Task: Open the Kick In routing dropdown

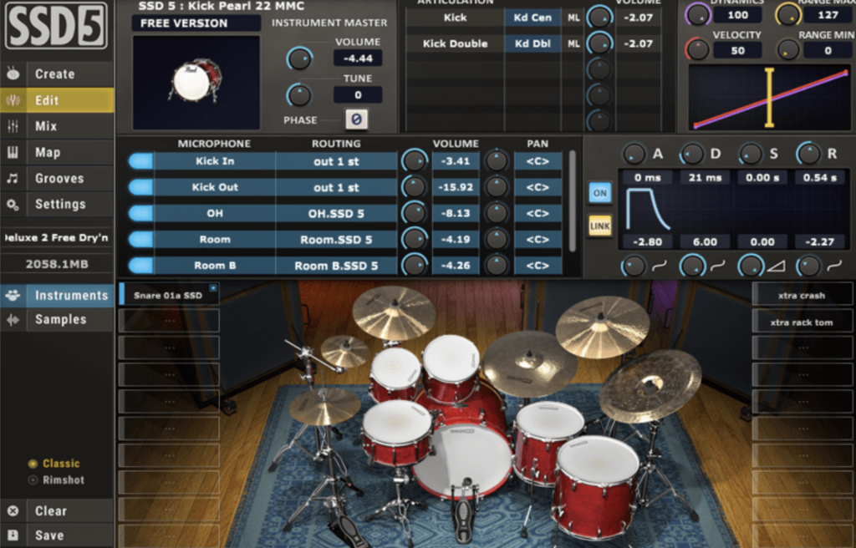Action: [336, 161]
